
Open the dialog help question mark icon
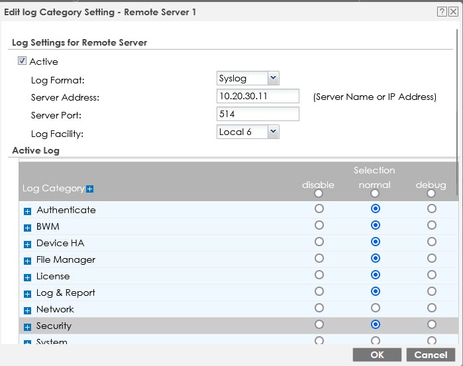pyautogui.click(x=441, y=12)
